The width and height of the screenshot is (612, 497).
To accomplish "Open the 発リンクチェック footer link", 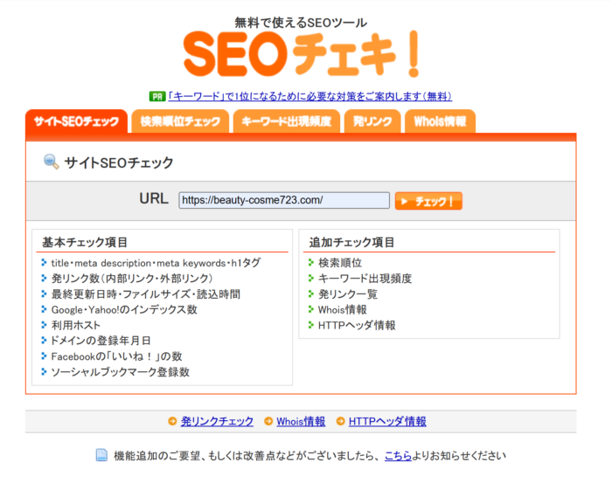I will [x=217, y=421].
